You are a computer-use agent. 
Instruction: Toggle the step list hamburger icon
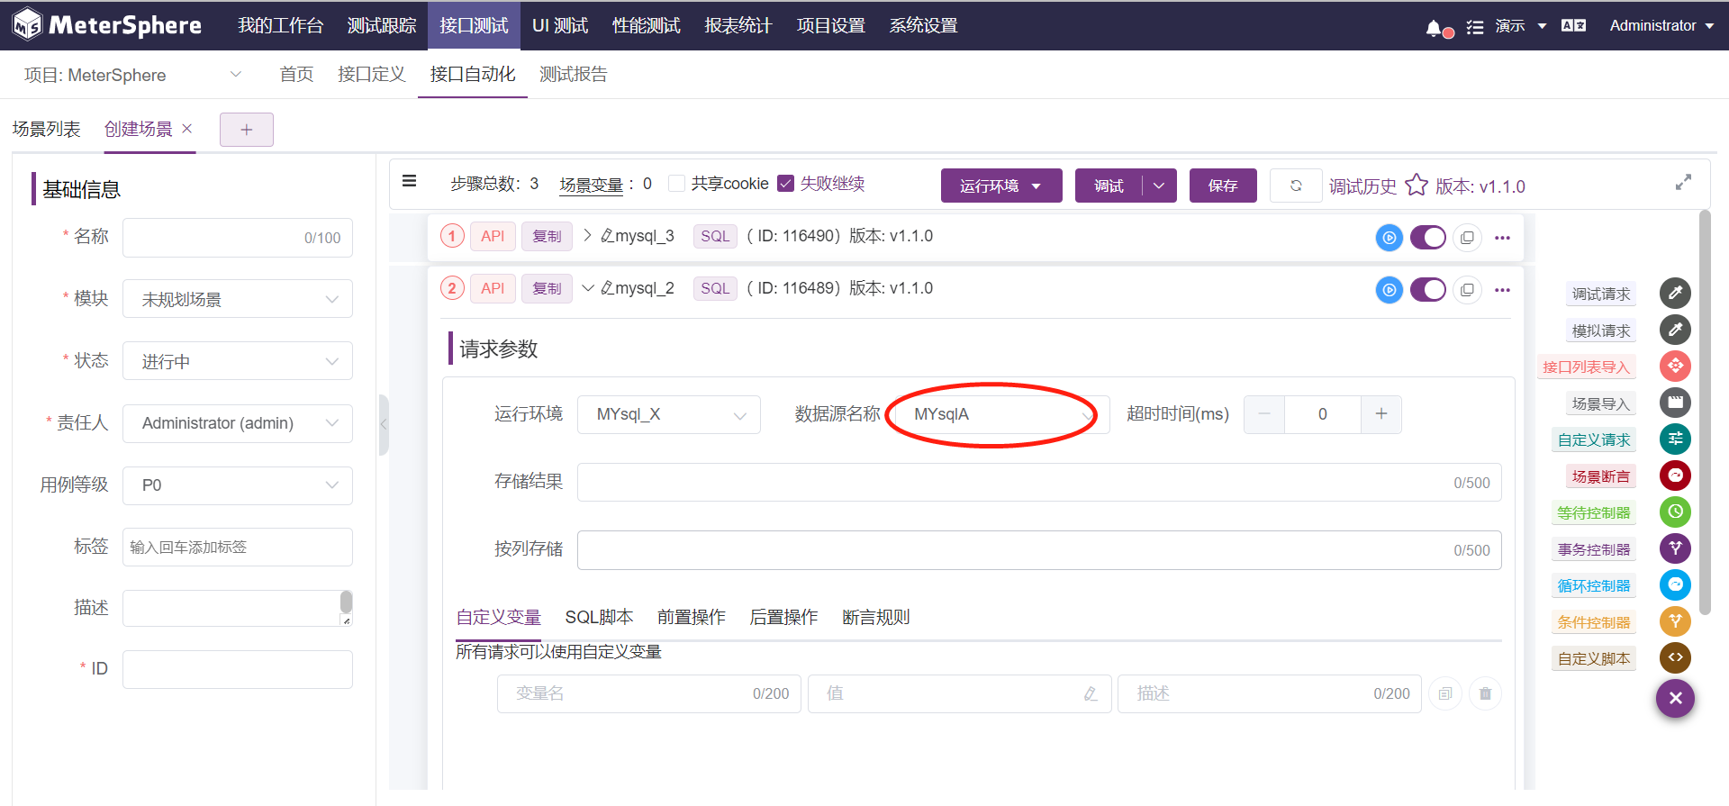pos(409,181)
